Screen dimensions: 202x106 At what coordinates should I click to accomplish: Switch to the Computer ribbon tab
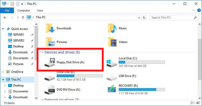click(x=24, y=10)
